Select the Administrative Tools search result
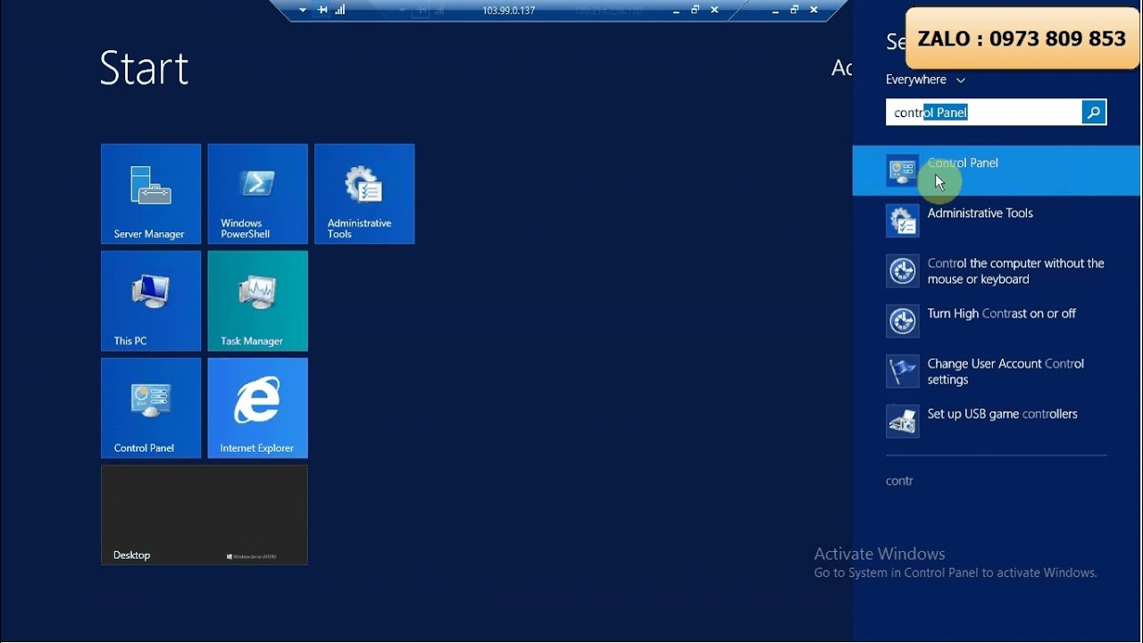Viewport: 1143px width, 643px height. click(997, 221)
